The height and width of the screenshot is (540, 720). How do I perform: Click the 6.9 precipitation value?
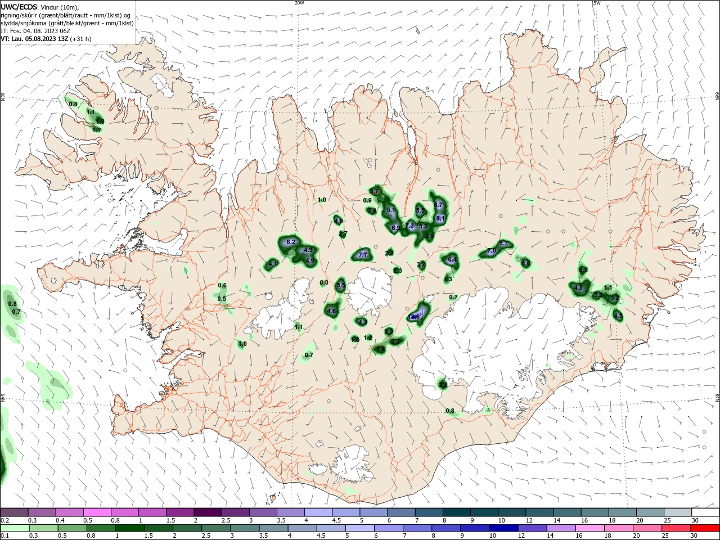[x=395, y=228]
